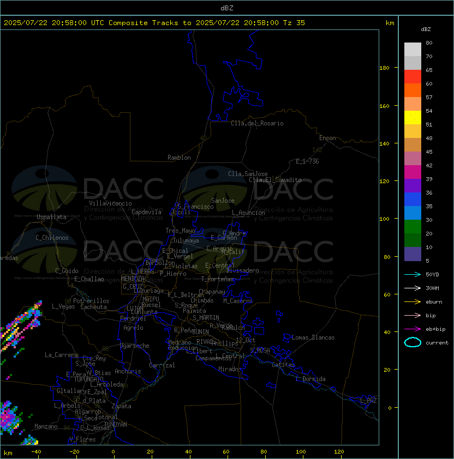Image resolution: width=454 pixels, height=459 pixels.
Task: Click the '12_Oct' map label
Action: (246, 340)
